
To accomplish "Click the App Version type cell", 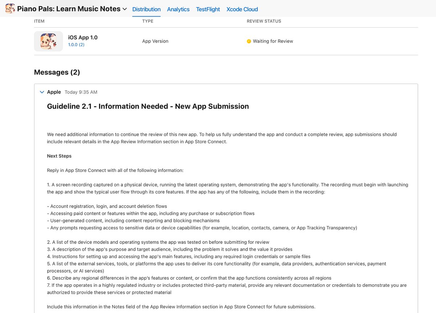I will [155, 41].
